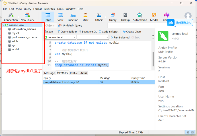
Task: Select the Table toolbar icon
Action: click(x=48, y=17)
